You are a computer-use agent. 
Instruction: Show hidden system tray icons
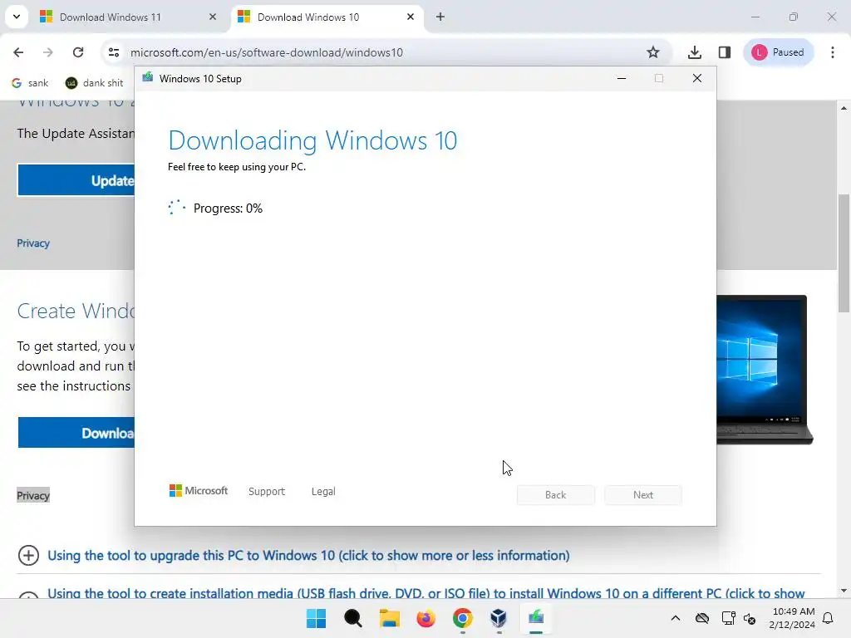(675, 618)
